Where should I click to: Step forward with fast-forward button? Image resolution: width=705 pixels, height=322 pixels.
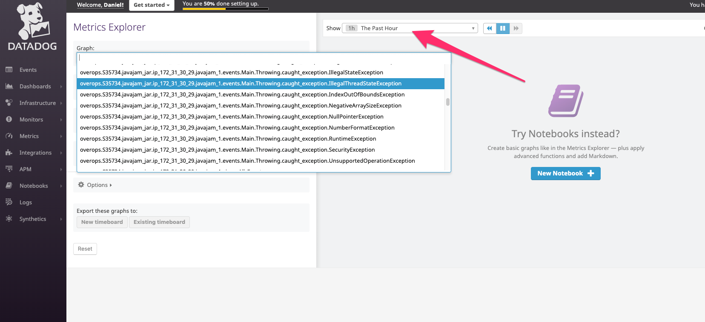click(516, 28)
